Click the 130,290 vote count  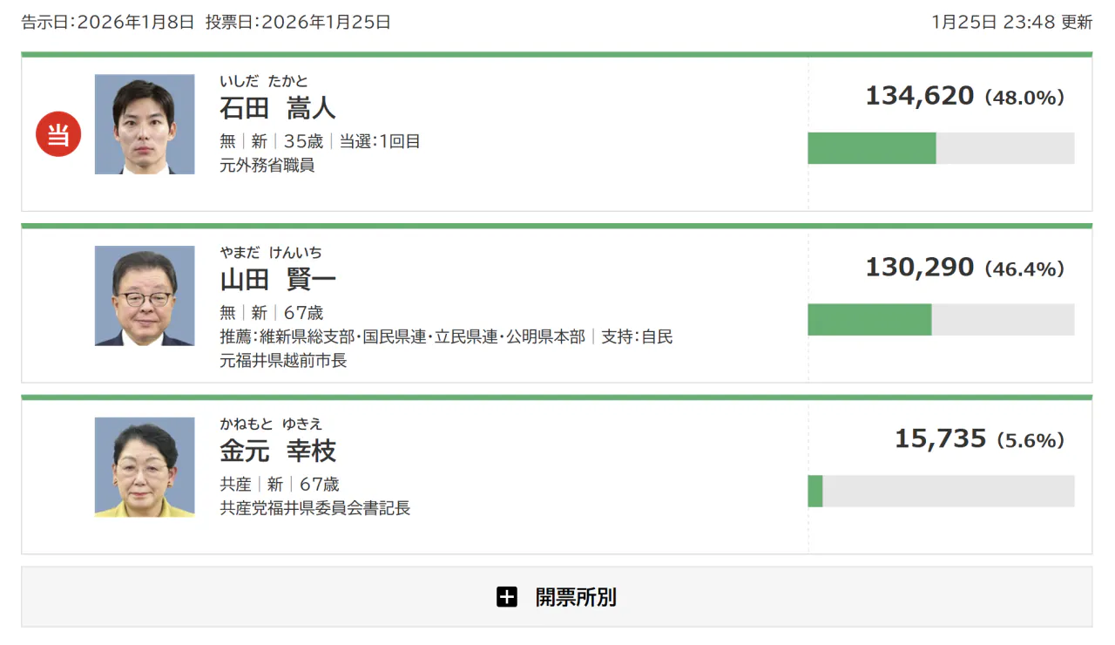[919, 268]
